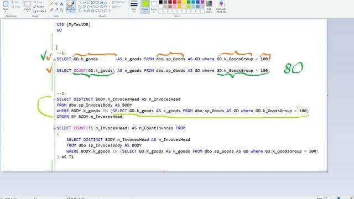Open the Paste options dropdown arrow
Screen dimensions: 354x199
pos(6,11)
